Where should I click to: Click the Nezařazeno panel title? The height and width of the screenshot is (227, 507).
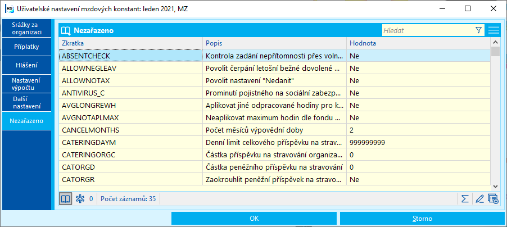(x=93, y=31)
